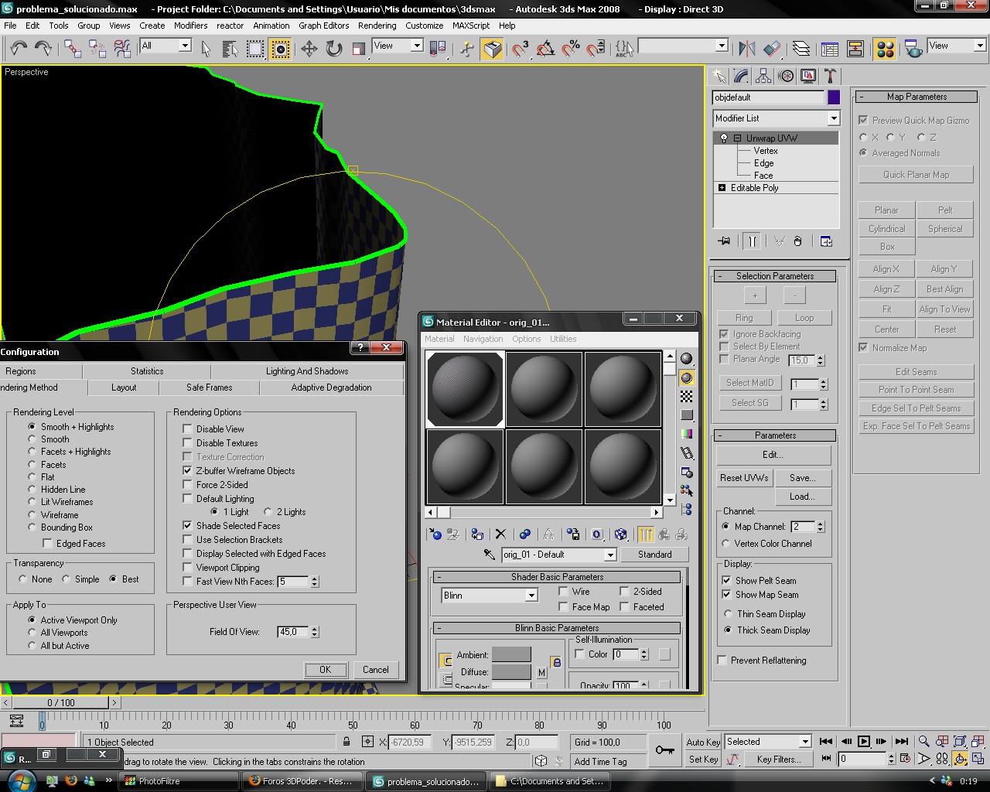Click the Ambient color swatch
Viewport: 990px width, 792px height.
point(511,655)
